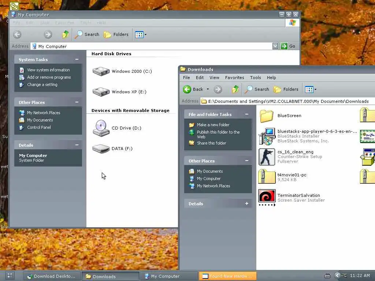
Task: Click My Computer address field
Action: click(x=151, y=46)
